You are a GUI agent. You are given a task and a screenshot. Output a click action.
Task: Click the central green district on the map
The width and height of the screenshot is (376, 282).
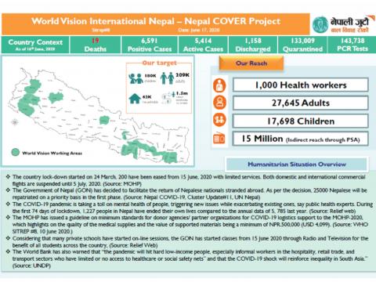pos(104,120)
